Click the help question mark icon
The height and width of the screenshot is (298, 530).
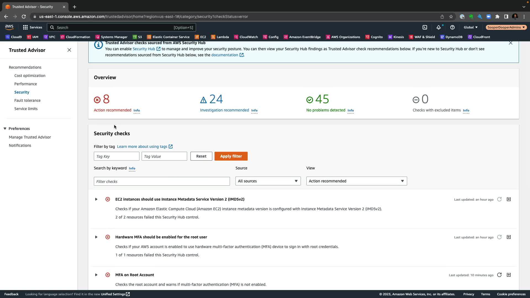(452, 27)
